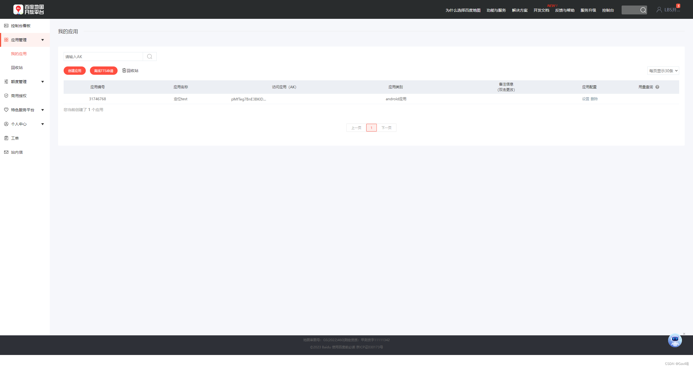693x368 pixels.
Task: Expand the 特色服务平台 sidebar section
Action: (43, 110)
